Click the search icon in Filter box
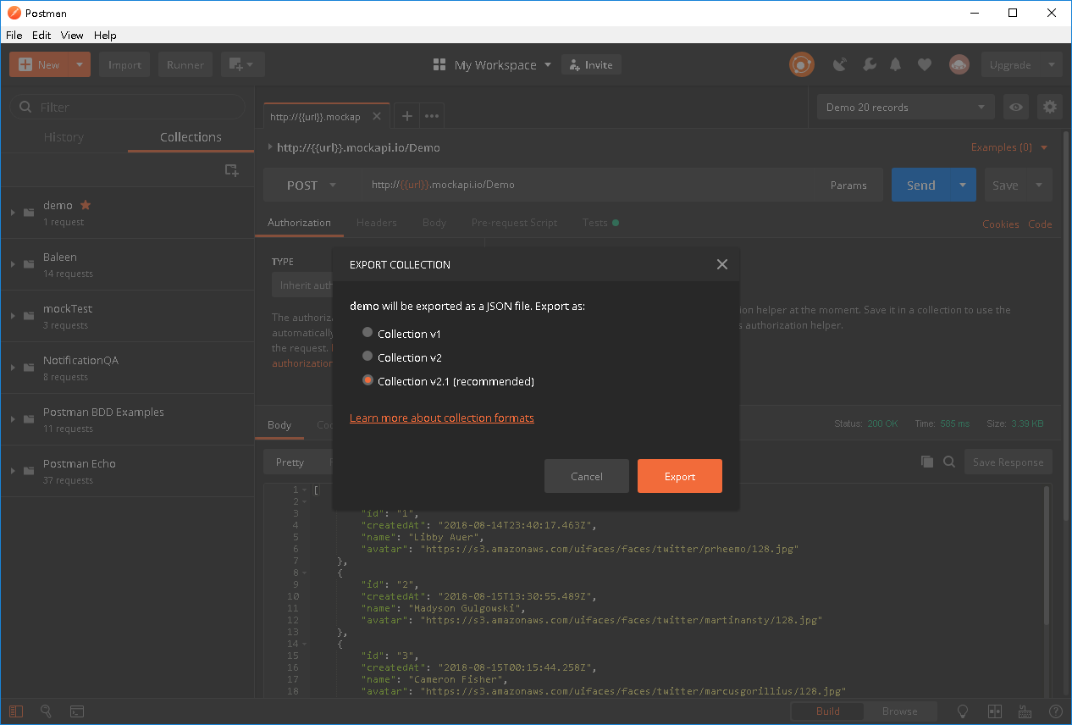1072x725 pixels. click(x=25, y=108)
